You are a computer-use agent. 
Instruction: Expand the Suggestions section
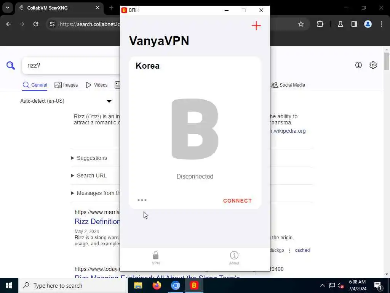coord(89,158)
